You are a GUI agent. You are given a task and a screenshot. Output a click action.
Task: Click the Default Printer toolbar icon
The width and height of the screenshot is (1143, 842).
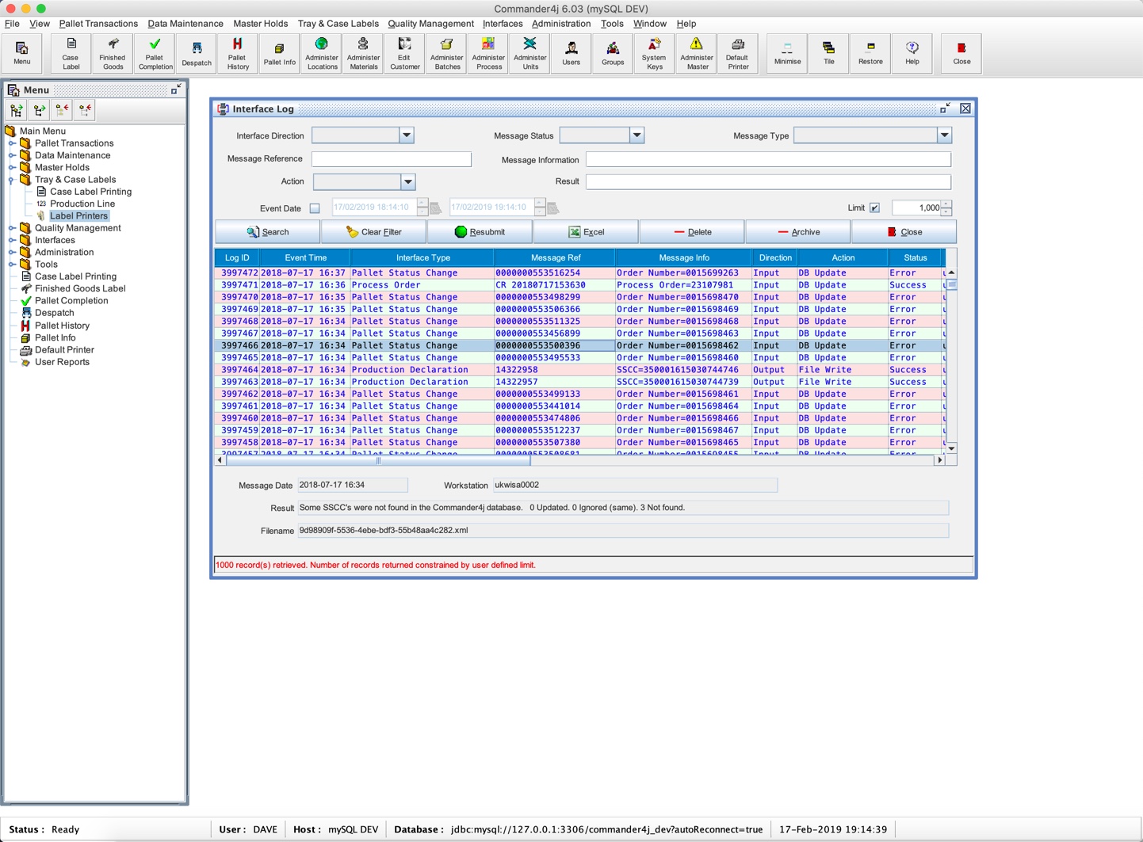click(738, 53)
